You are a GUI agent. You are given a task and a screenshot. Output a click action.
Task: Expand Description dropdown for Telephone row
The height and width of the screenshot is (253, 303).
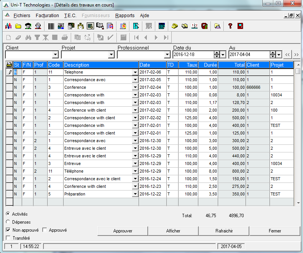[135, 72]
